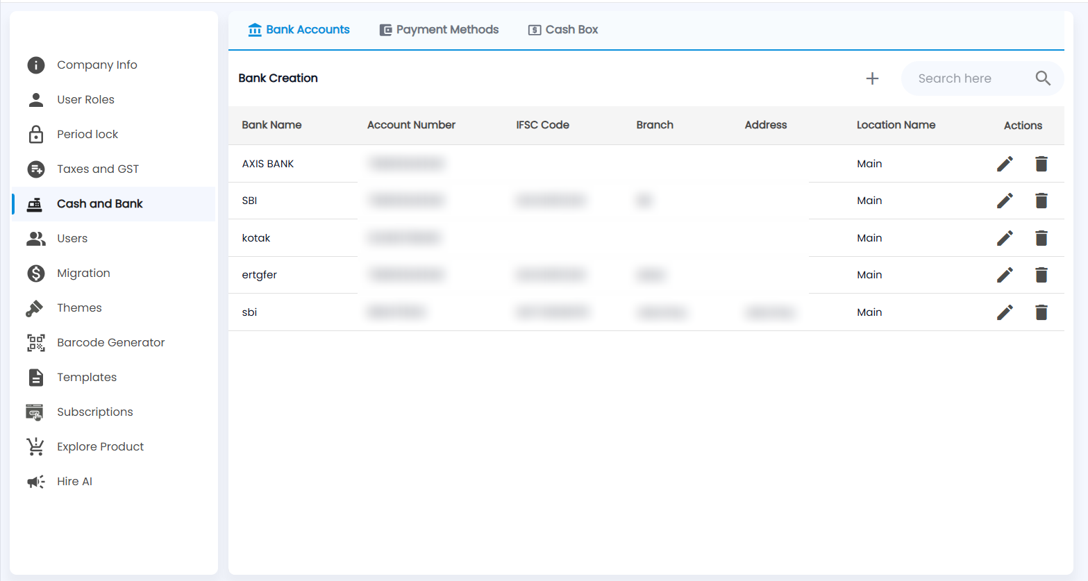Select Cash and Bank in the sidebar
1088x581 pixels.
point(114,203)
